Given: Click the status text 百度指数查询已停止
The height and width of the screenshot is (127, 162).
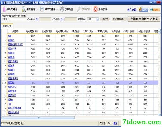Looking at the screenshot, I should pos(16,123).
